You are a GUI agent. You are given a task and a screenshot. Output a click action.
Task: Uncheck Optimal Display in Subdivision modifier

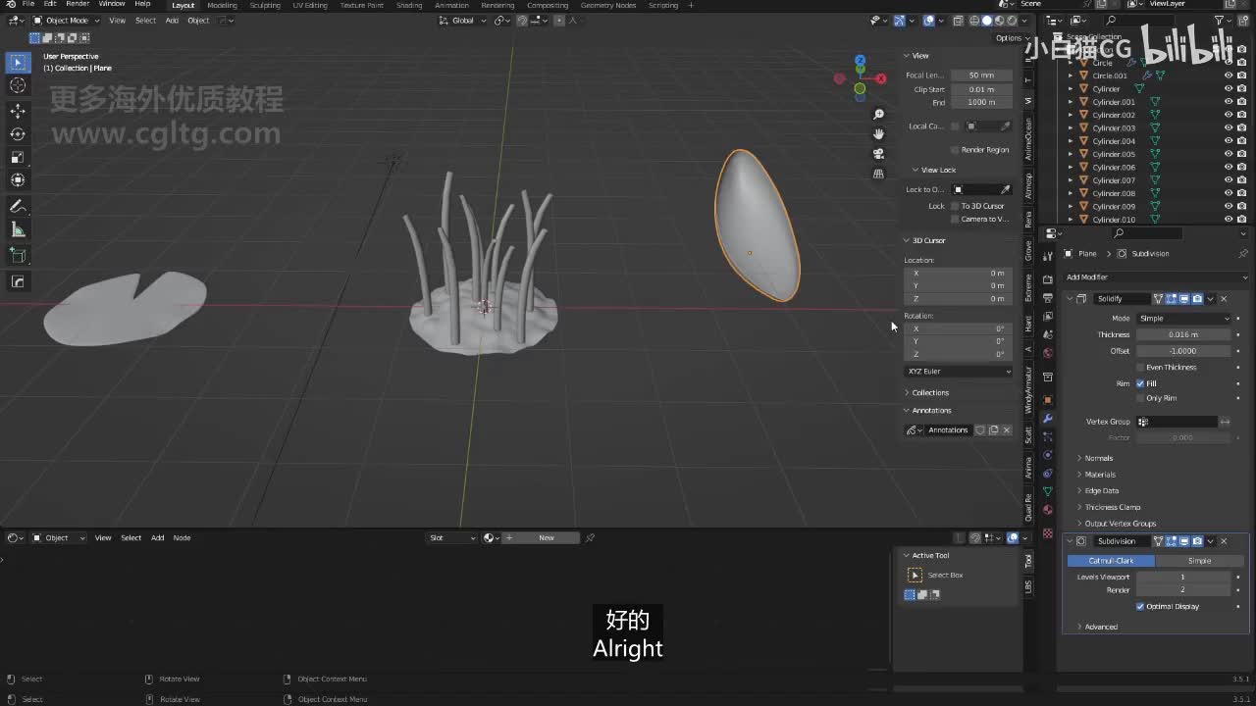(x=1140, y=606)
